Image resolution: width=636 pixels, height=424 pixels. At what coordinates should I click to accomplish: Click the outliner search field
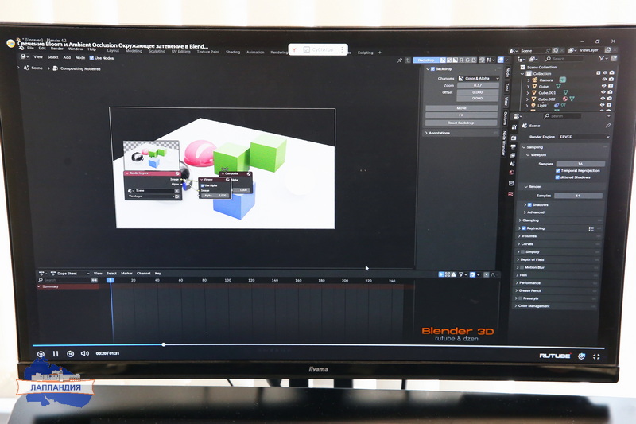564,59
